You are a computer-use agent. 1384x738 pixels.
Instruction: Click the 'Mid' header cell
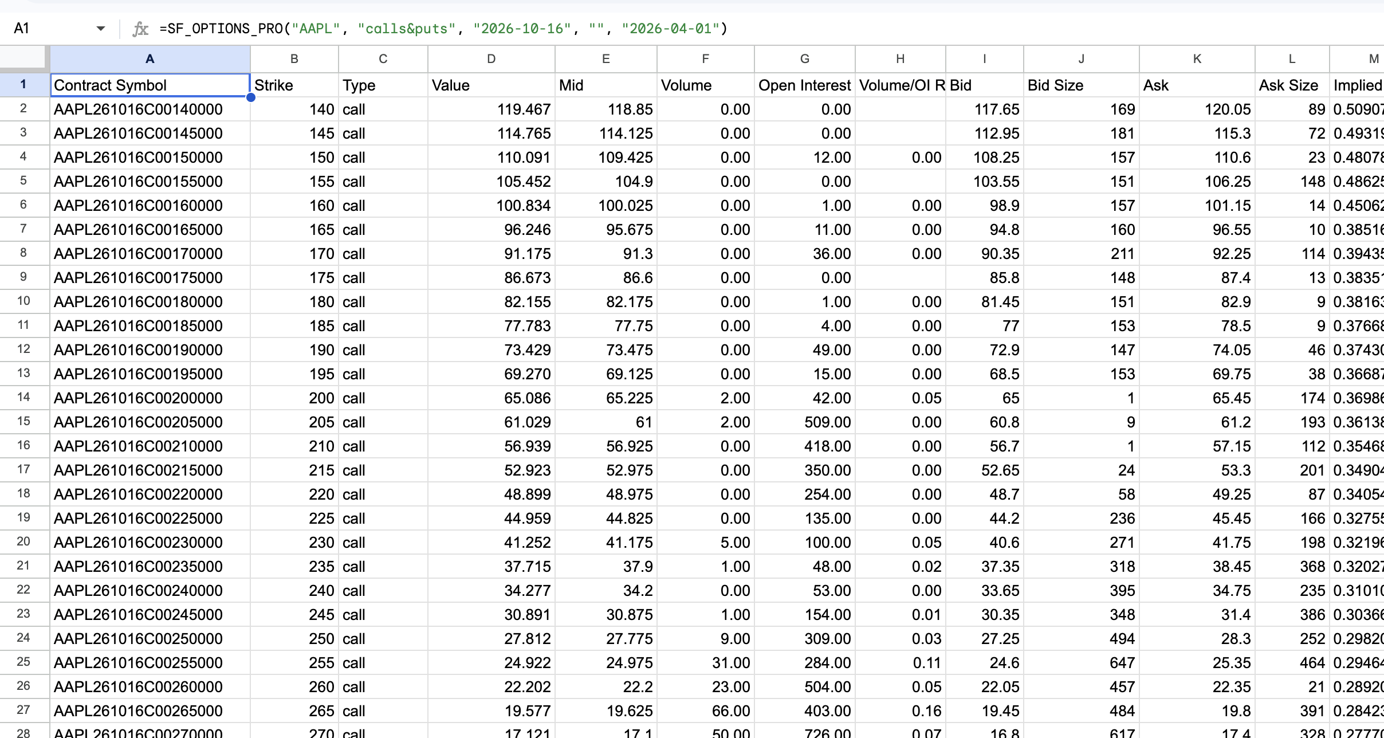tap(606, 85)
